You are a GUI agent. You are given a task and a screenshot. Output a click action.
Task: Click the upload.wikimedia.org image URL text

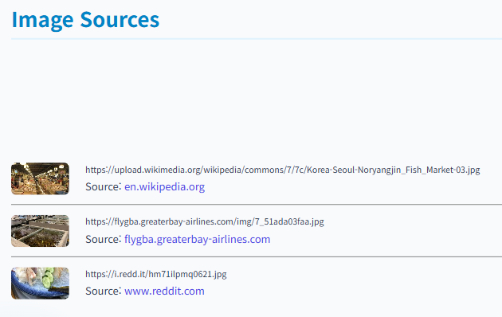(x=282, y=170)
